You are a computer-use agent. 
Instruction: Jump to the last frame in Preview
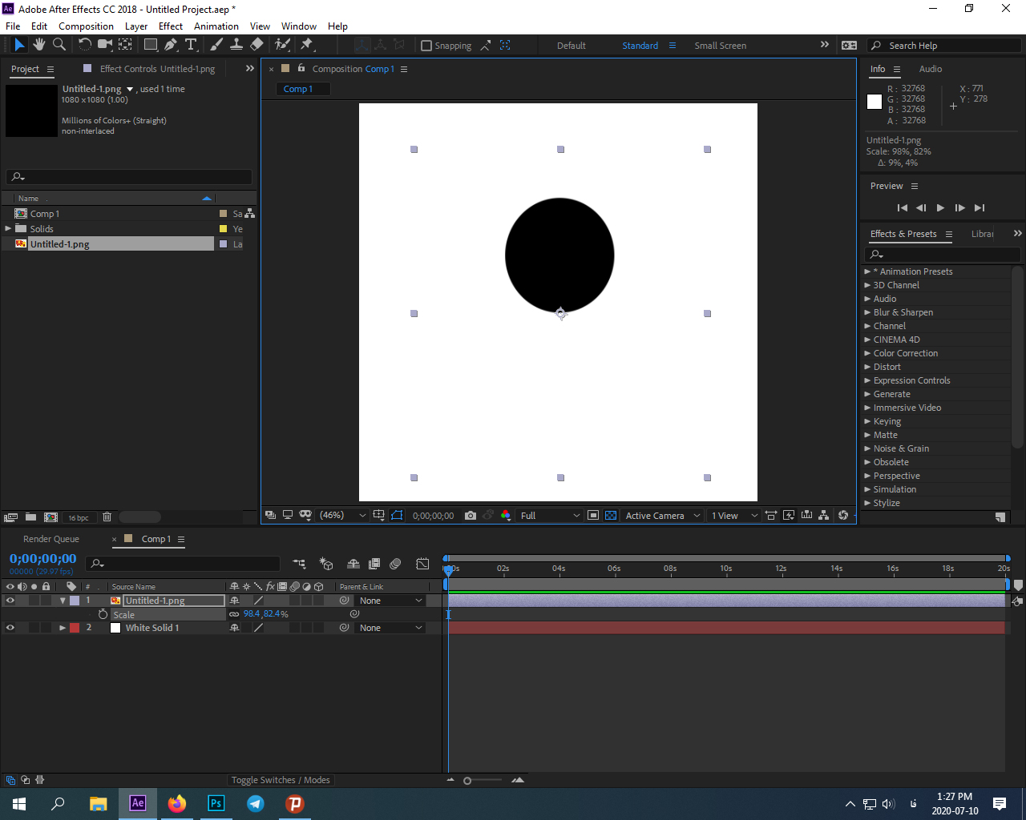tap(980, 207)
